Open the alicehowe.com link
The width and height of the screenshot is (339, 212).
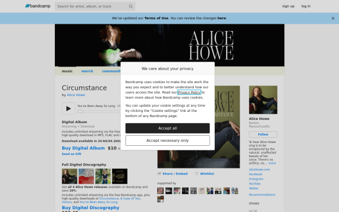click(259, 170)
